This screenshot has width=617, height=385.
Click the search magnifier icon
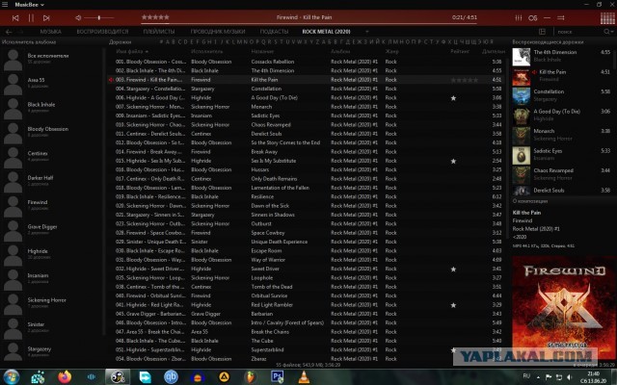coord(607,32)
